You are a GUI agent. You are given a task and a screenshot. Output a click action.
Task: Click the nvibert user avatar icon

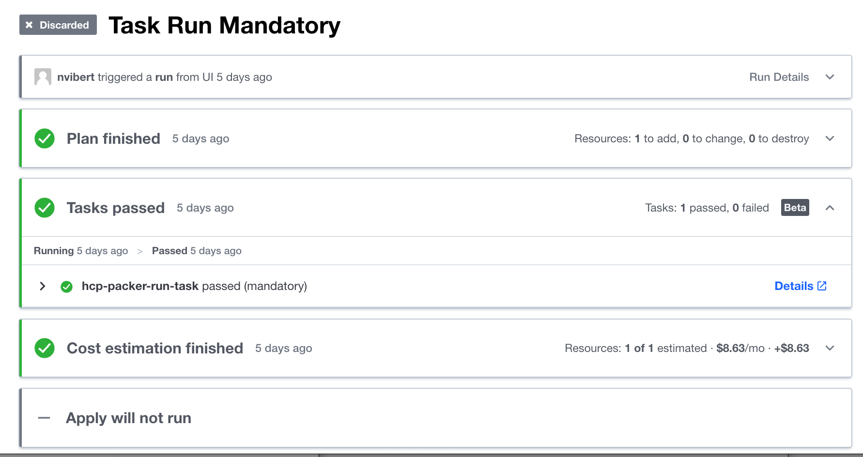click(43, 77)
